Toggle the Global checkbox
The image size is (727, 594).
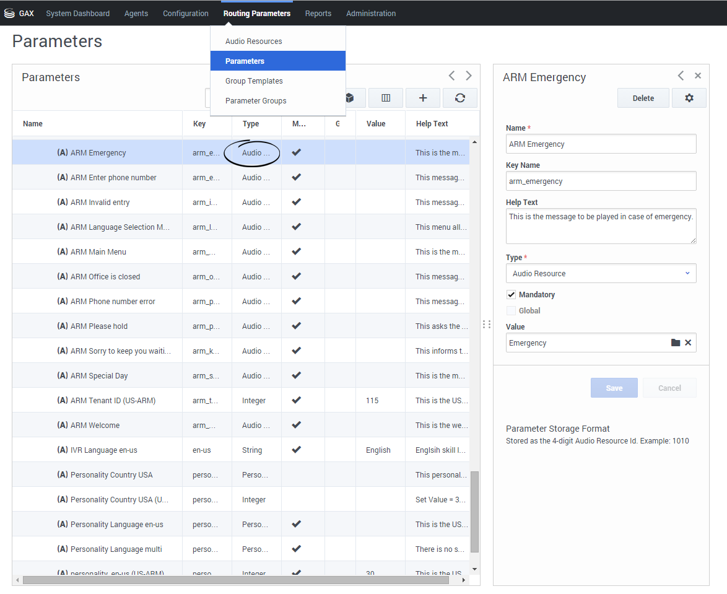tap(511, 311)
